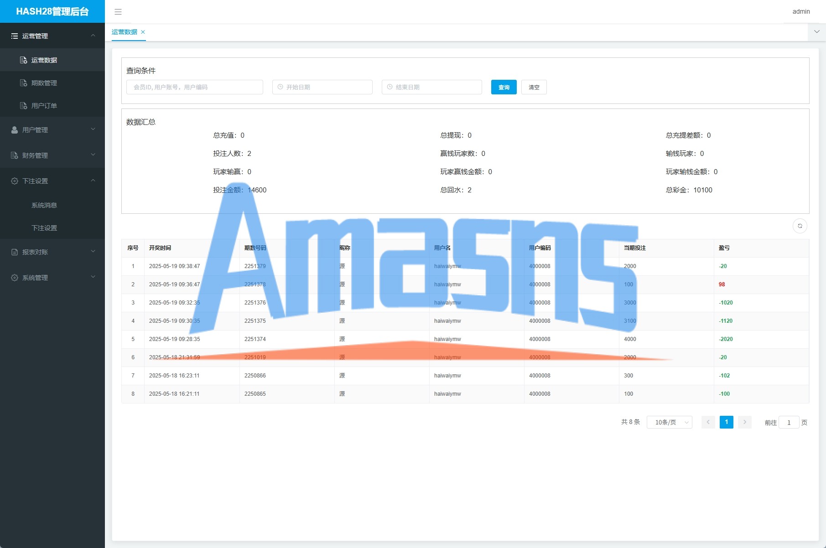Close the 运营数据 tab

(x=143, y=32)
